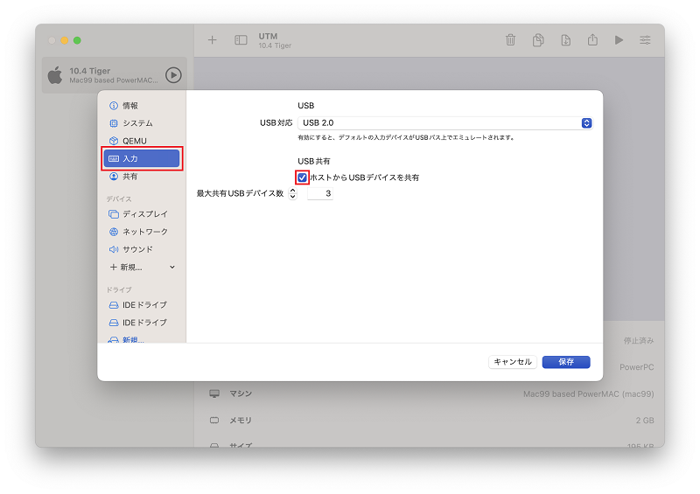Select the 10.4 Tiger VM apple icon
Viewport: 700px width, 494px height.
click(x=55, y=75)
